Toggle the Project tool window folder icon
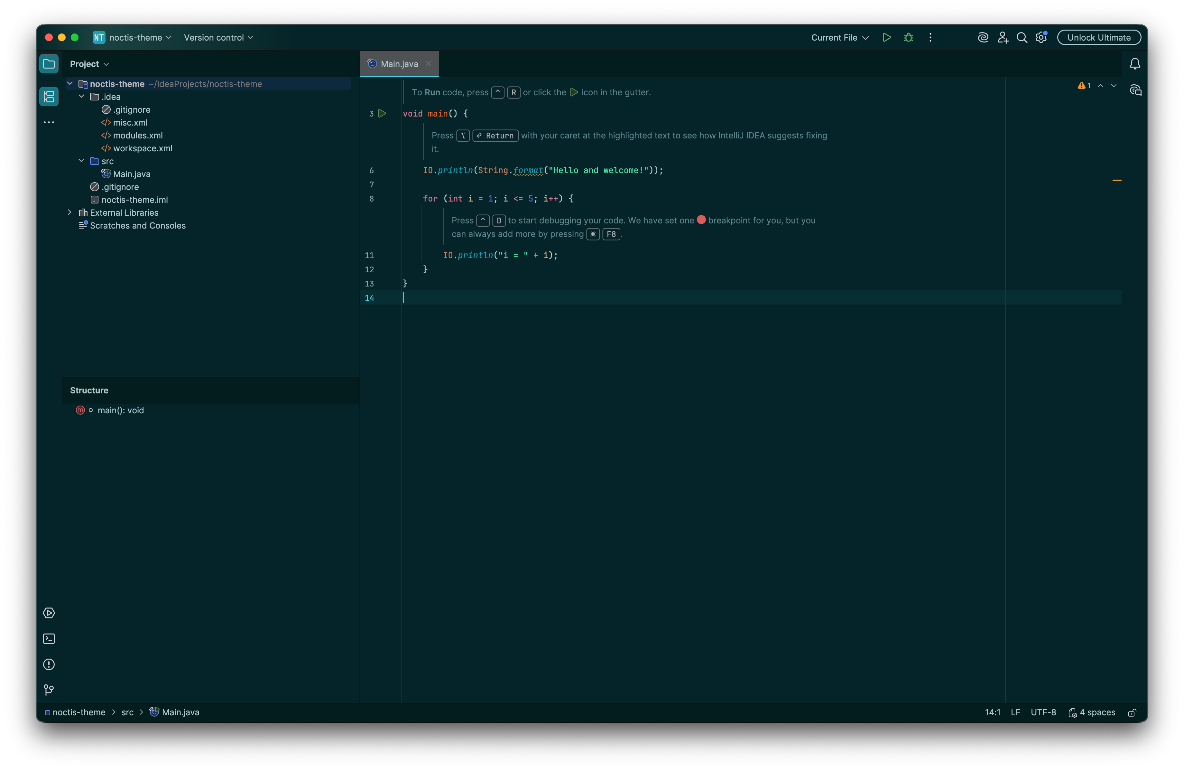 pos(49,64)
